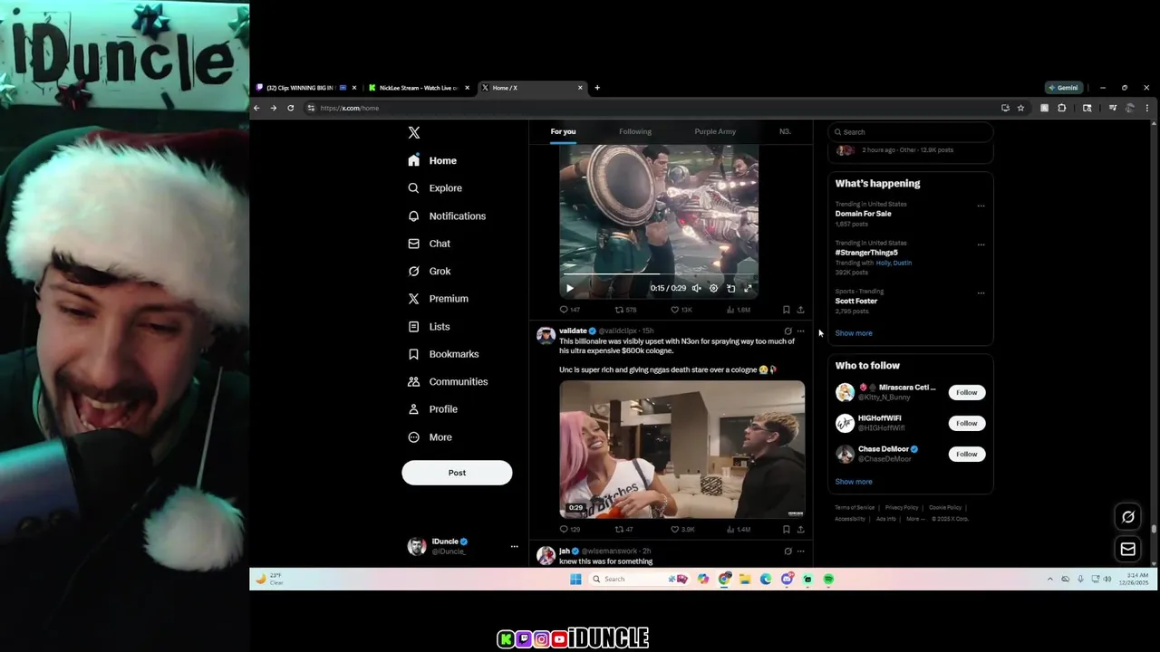Click the X Search input field
1160x652 pixels.
coord(910,132)
